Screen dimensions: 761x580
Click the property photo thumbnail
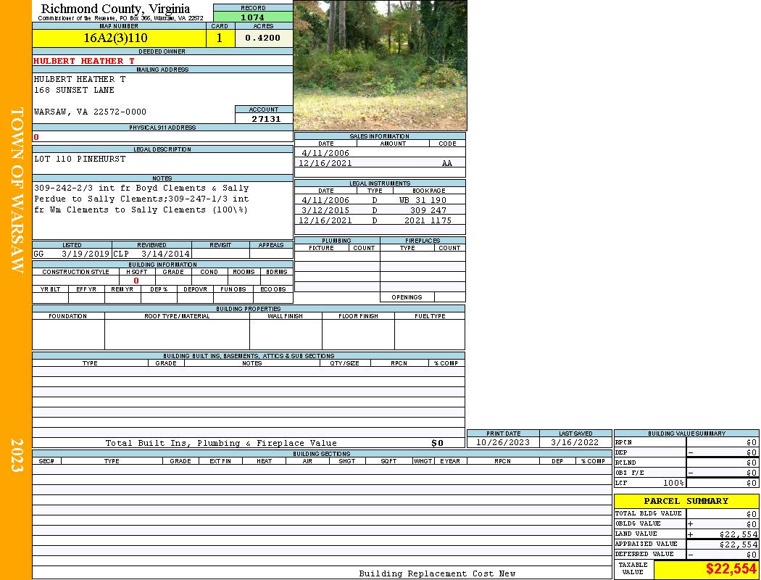pyautogui.click(x=380, y=65)
